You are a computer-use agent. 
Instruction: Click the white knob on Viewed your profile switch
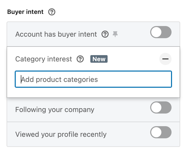[156, 132]
